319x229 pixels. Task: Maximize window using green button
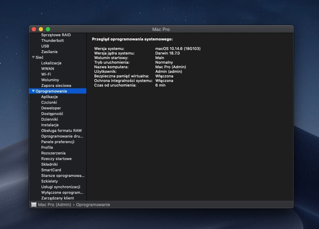click(x=48, y=29)
